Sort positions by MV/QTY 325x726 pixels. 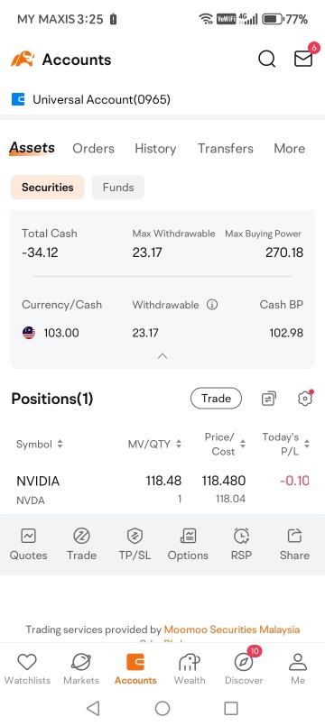coord(155,444)
